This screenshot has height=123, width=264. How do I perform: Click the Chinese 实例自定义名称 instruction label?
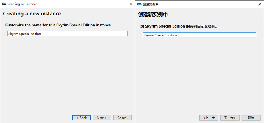point(179,26)
